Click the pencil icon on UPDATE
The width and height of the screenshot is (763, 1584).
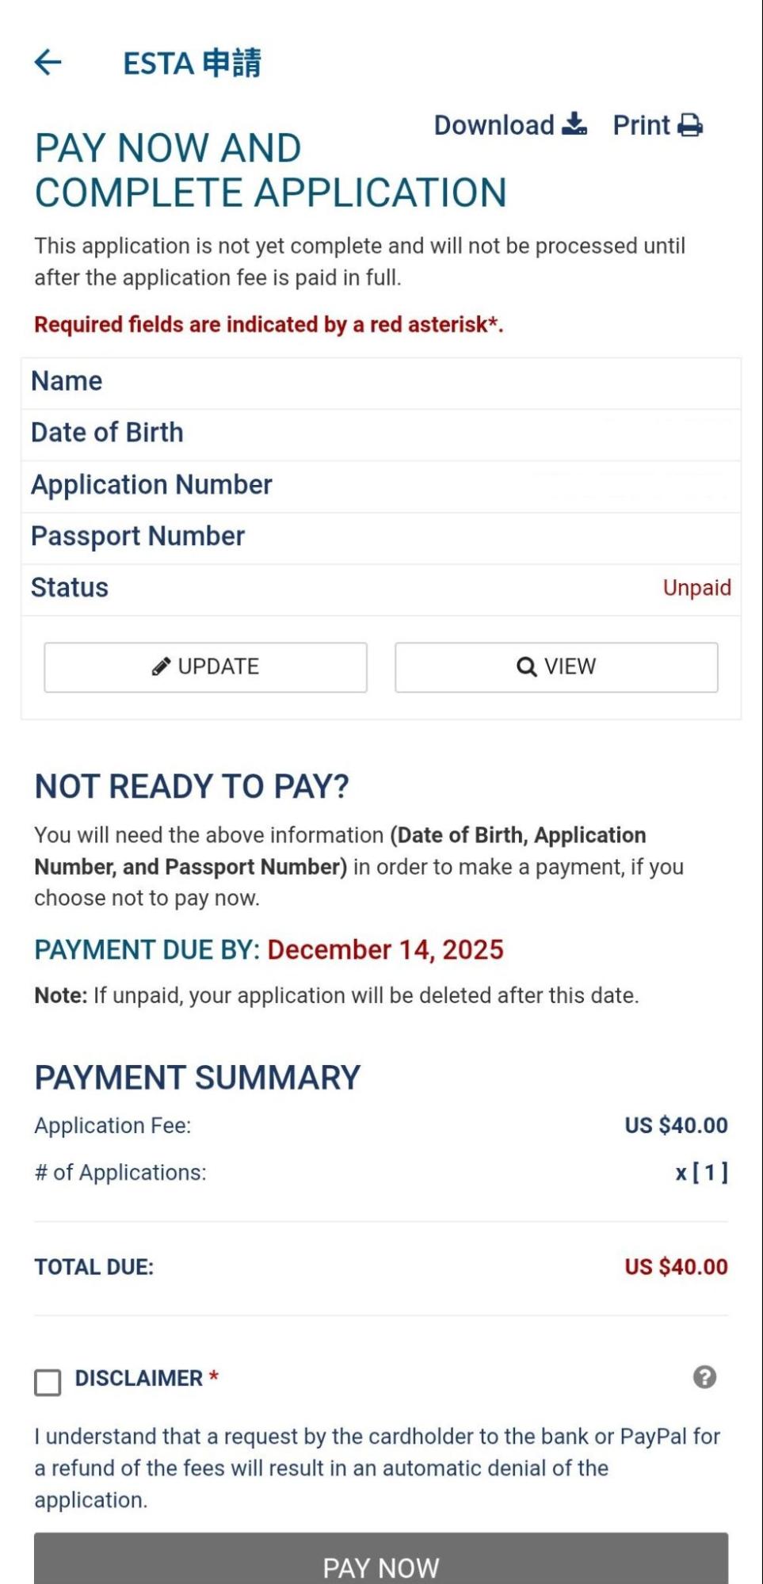(161, 666)
